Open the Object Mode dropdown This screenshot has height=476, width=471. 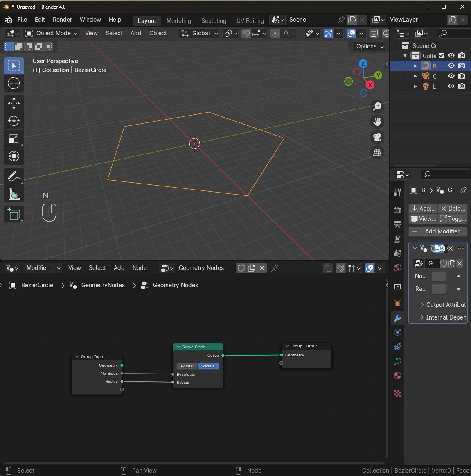click(x=51, y=33)
